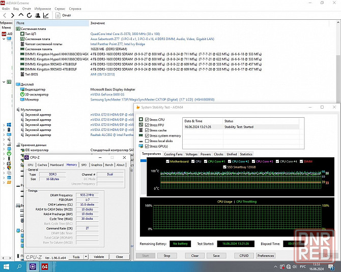Switch to AIDA64 via the red 64 taskbar icon
Screen dimensions: 341x272
tap(45, 266)
